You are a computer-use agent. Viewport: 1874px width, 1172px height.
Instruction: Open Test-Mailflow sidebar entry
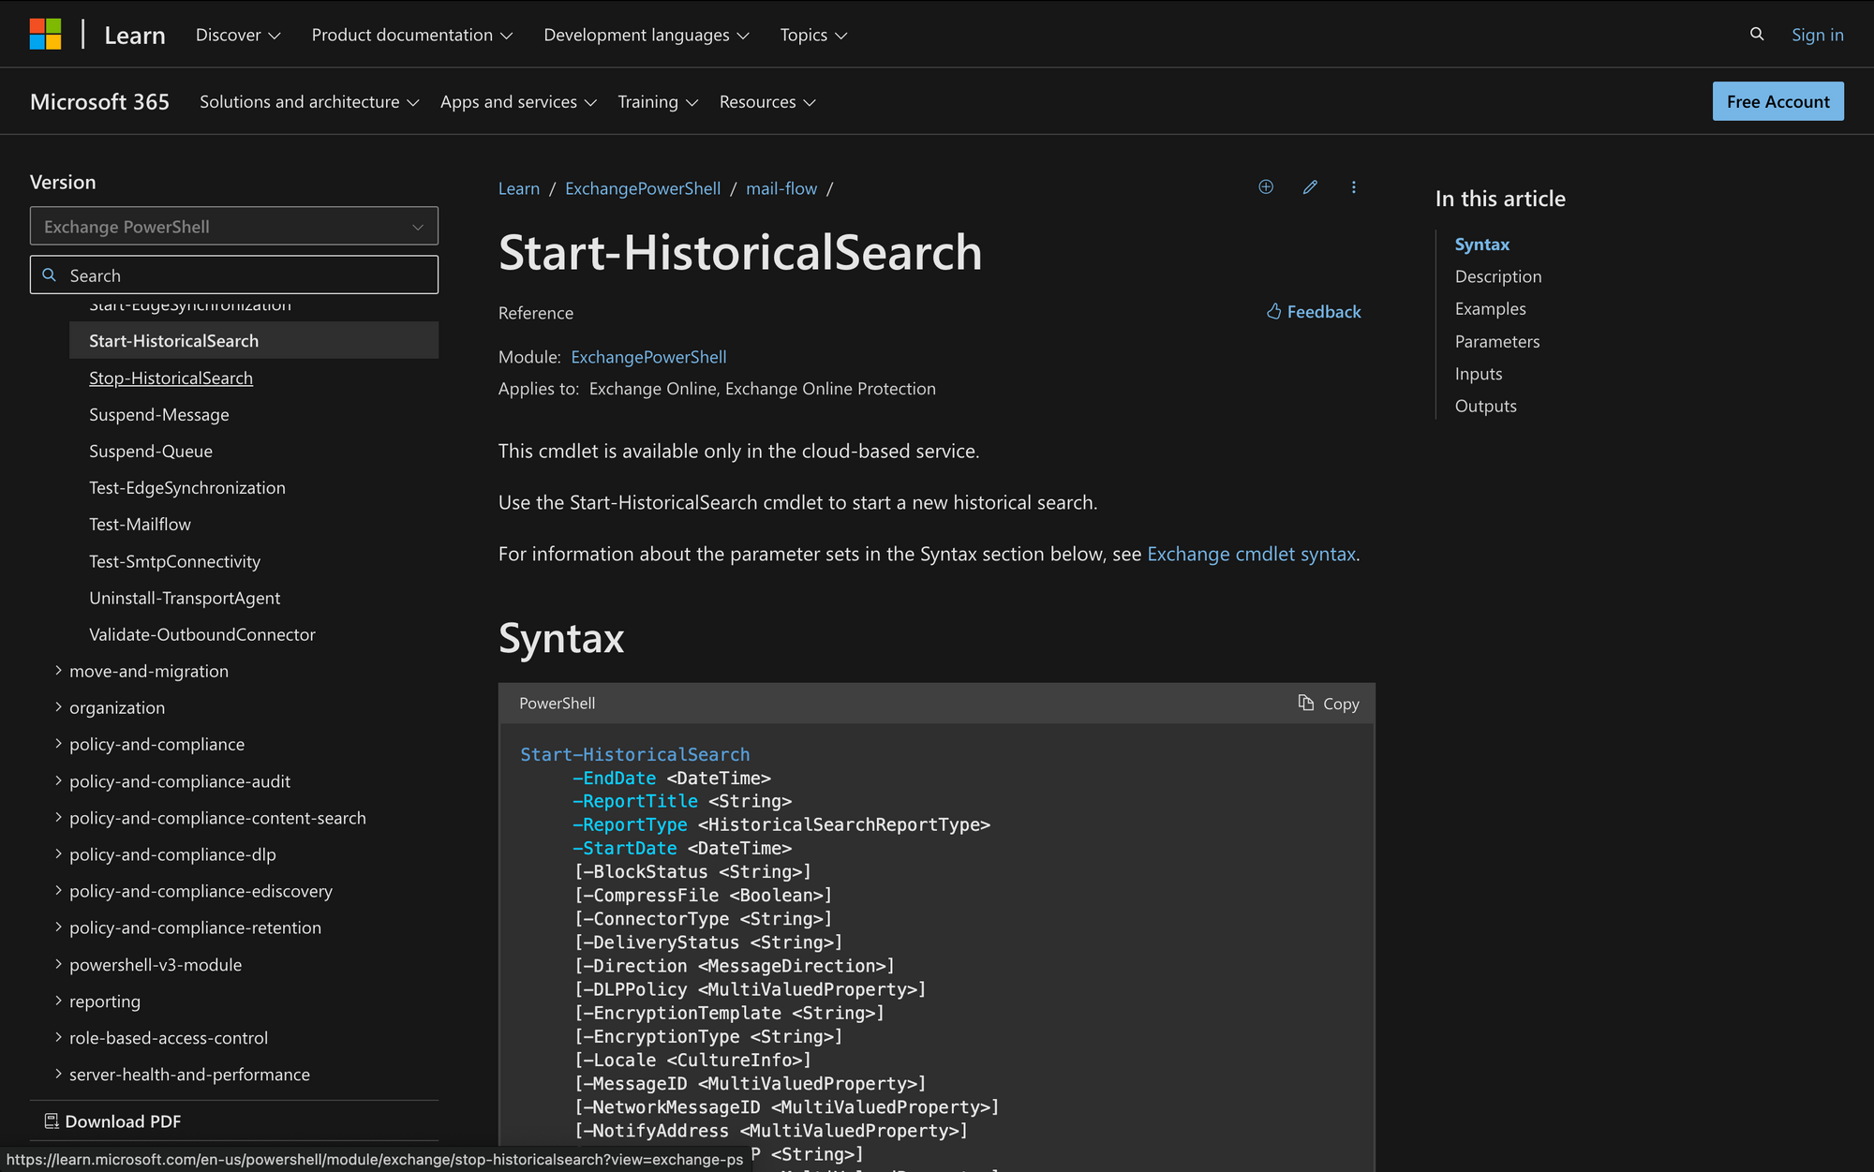[x=140, y=524]
